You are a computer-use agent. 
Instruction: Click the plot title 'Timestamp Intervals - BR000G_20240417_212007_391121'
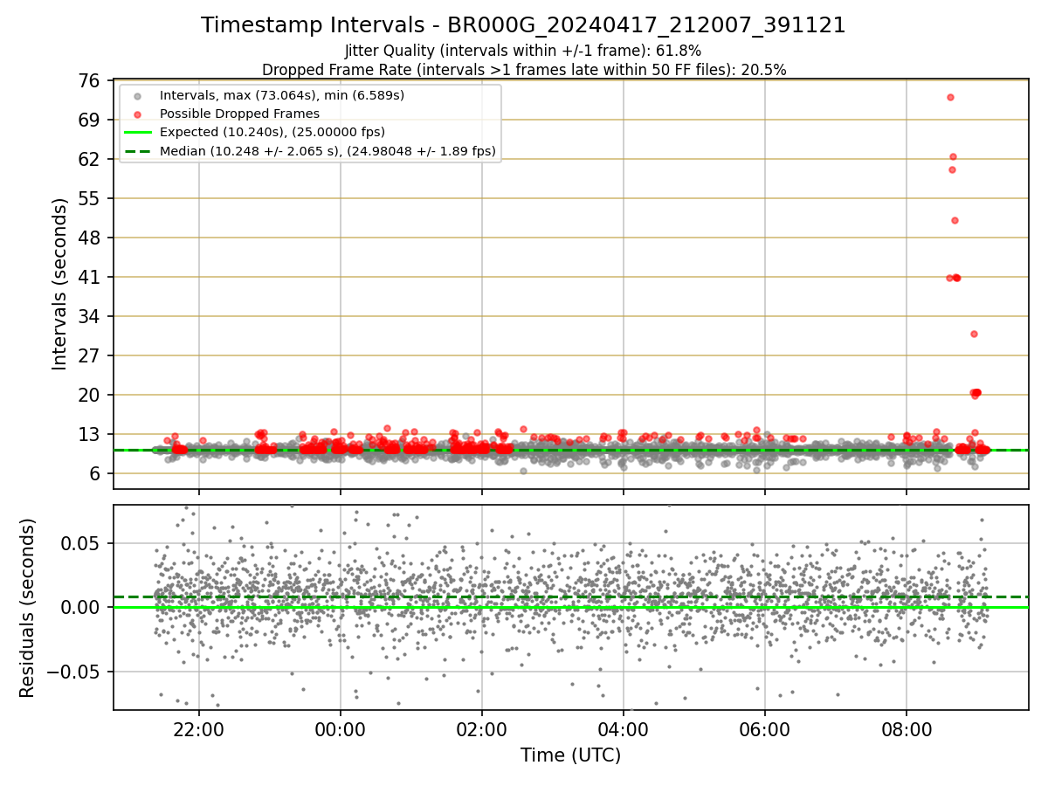click(x=523, y=25)
